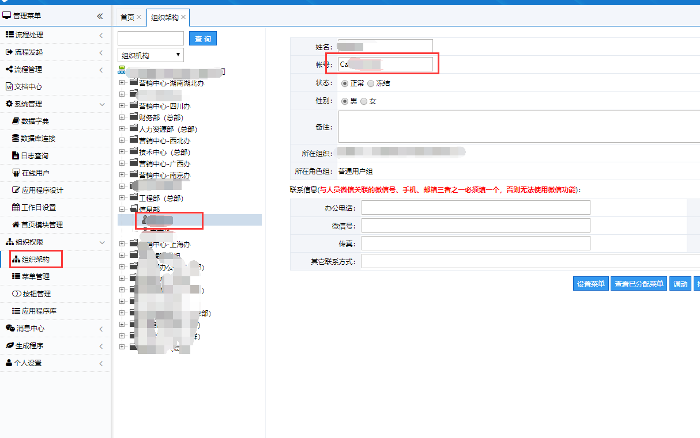Screen dimensions: 700x438
Task: Click into the 办公电话 input field
Action: pyautogui.click(x=475, y=207)
